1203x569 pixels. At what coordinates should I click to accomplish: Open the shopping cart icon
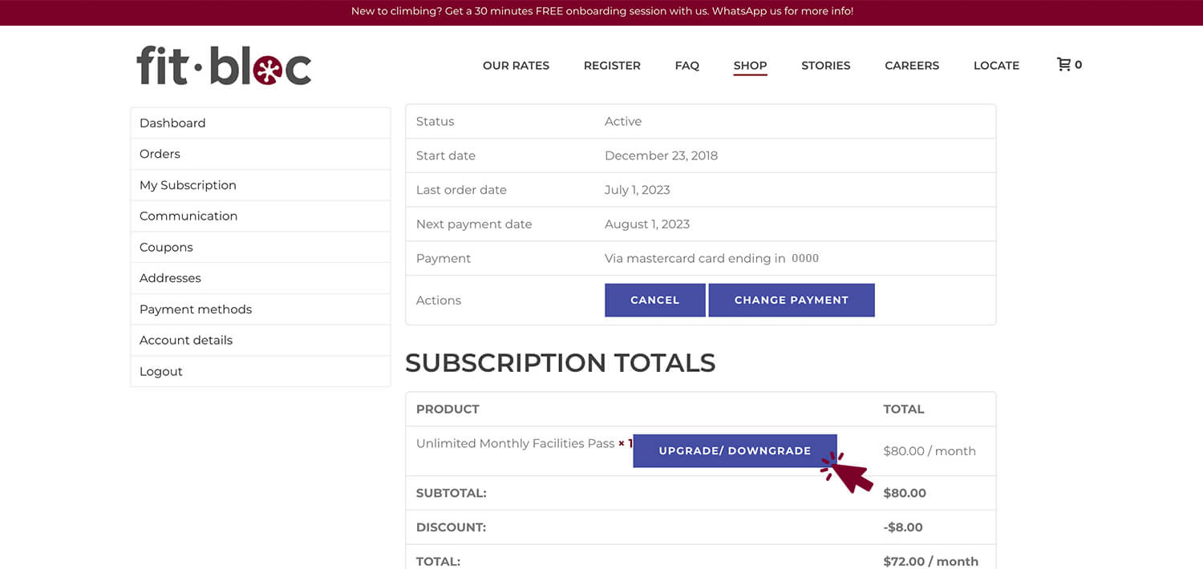[1064, 65]
